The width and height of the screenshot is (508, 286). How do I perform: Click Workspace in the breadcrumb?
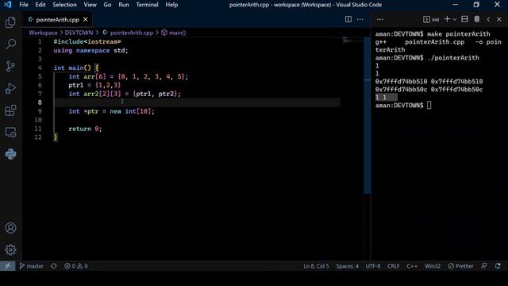(43, 33)
